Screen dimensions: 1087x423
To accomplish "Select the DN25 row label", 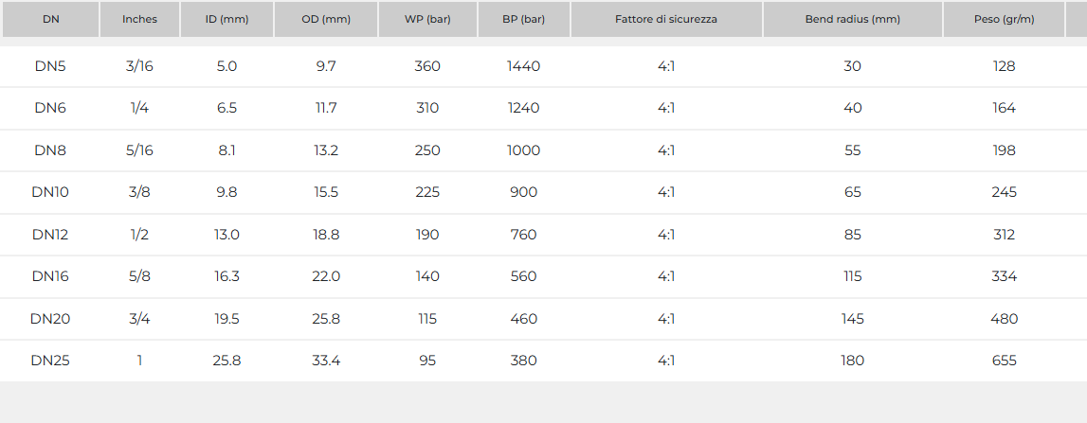I will (50, 361).
